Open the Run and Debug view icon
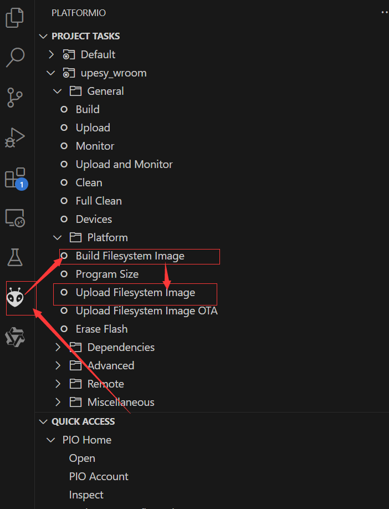 click(x=14, y=138)
